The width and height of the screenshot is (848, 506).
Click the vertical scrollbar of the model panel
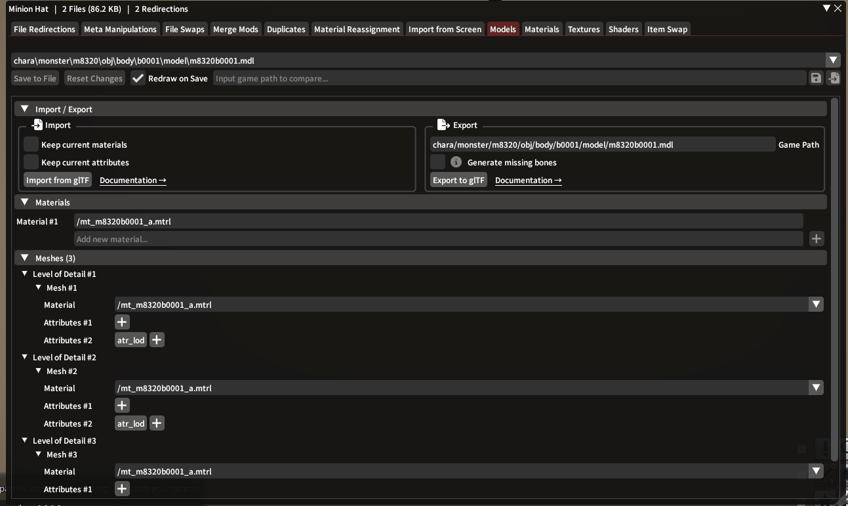click(x=834, y=279)
